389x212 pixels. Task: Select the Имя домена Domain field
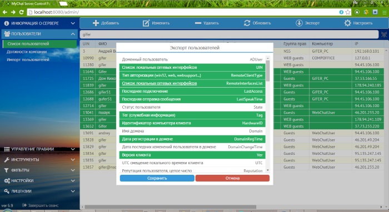(192, 131)
